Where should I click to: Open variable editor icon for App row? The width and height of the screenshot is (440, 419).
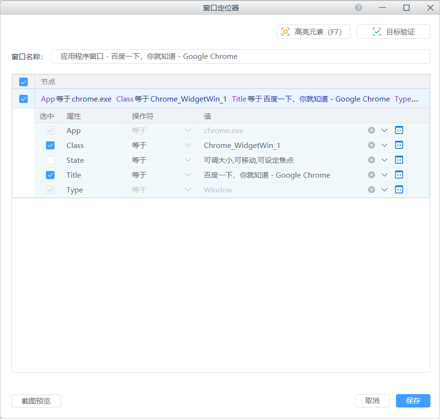coord(399,130)
